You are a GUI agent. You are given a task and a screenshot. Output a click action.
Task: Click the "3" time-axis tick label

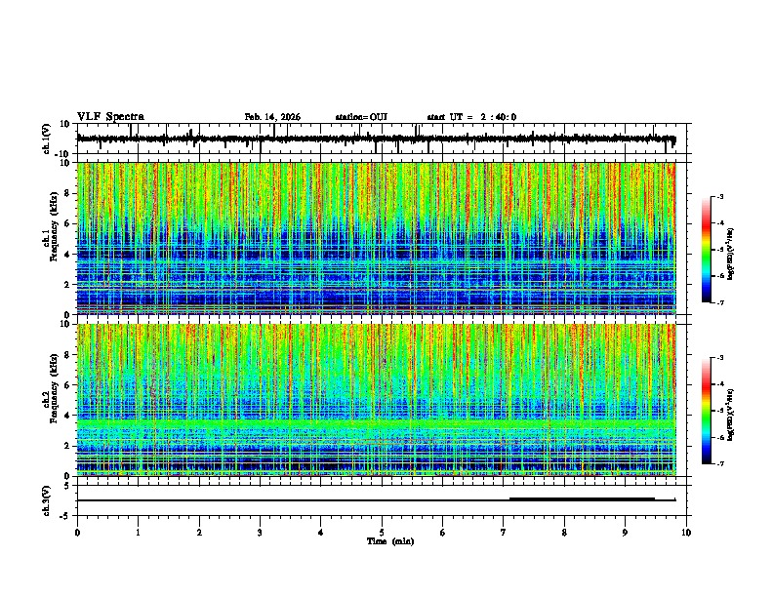(x=260, y=533)
